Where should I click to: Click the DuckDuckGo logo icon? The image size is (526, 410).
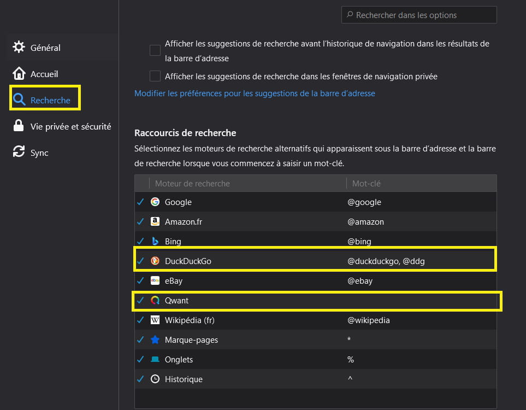coord(155,261)
